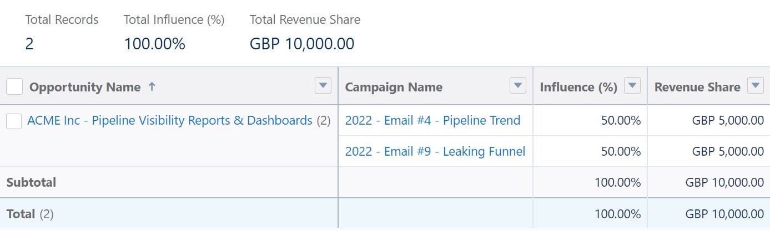This screenshot has width=770, height=231.
Task: Expand the Influence (%) column options arrow
Action: tap(632, 86)
